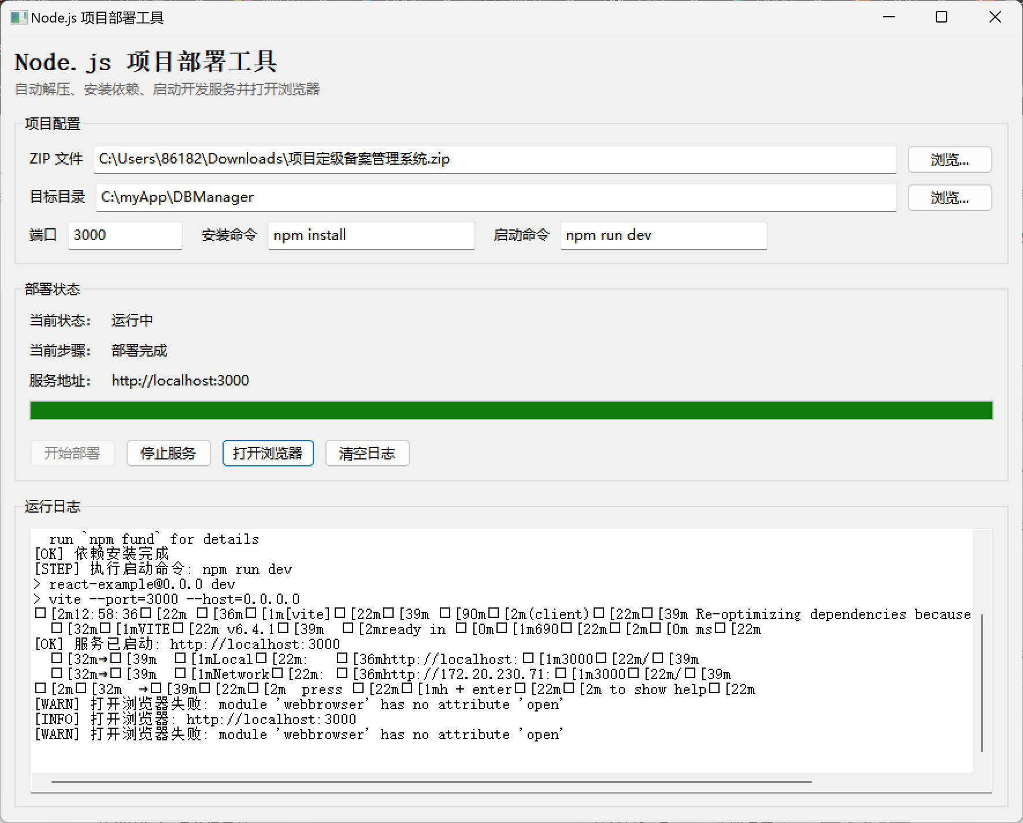
Task: Stop the service with 停止服务 button
Action: tap(168, 453)
